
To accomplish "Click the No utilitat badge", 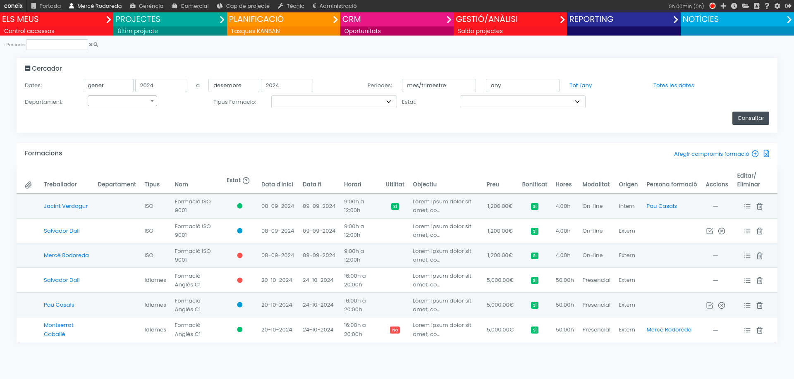I will (395, 330).
